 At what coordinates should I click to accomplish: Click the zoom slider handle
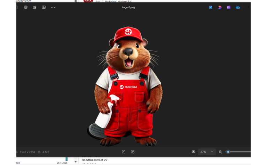coord(228,152)
